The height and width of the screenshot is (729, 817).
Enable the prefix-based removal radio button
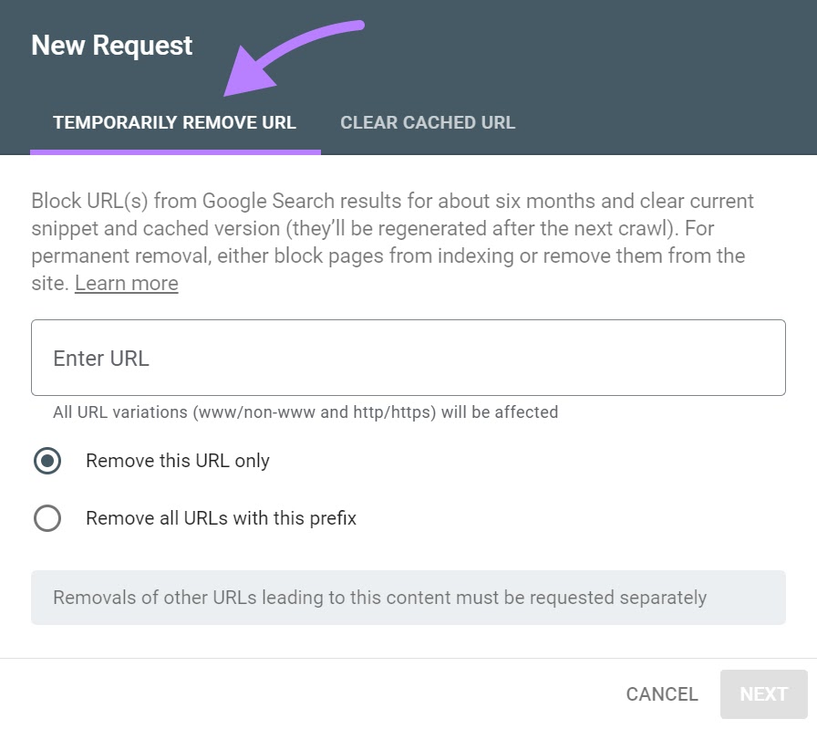pos(47,518)
